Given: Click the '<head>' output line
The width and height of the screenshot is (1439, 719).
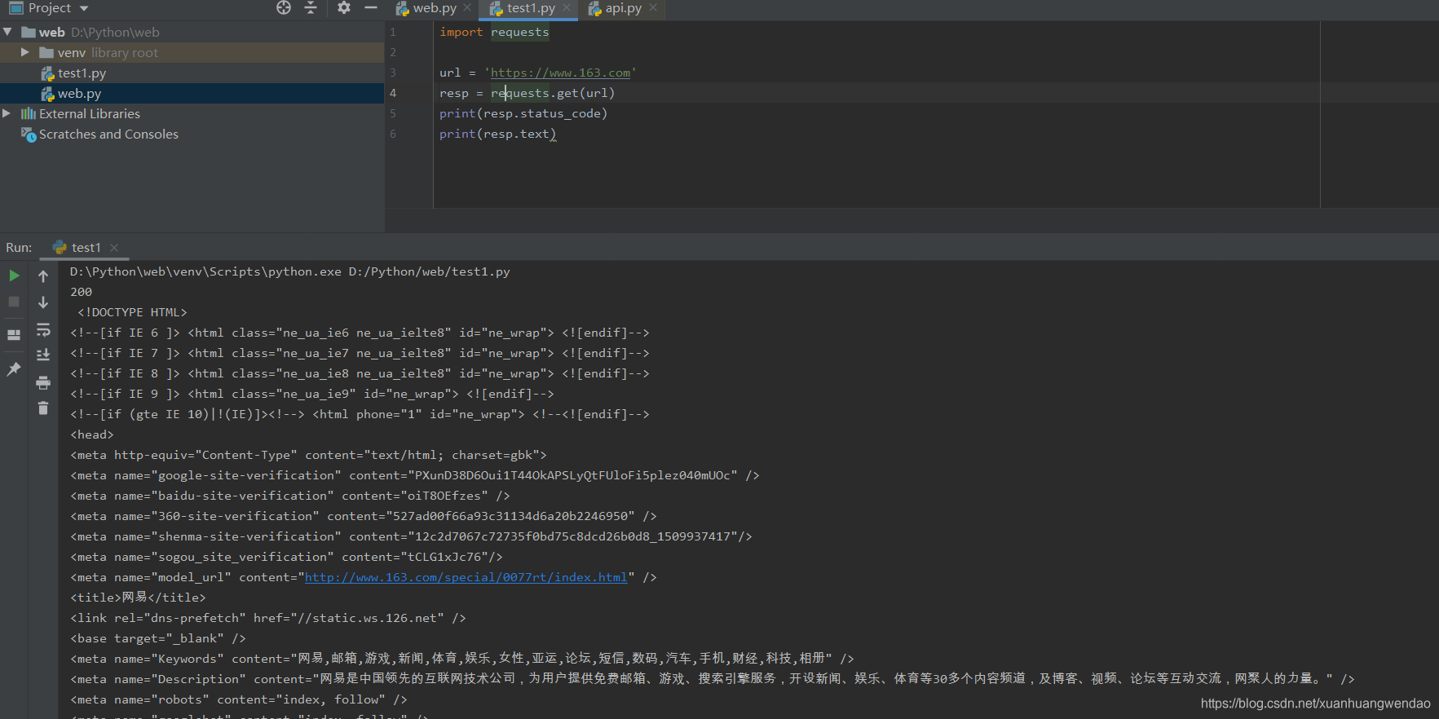Looking at the screenshot, I should click(92, 434).
